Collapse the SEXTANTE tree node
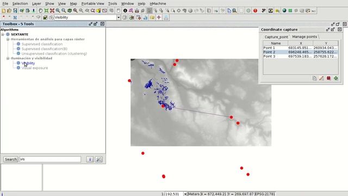The width and height of the screenshot is (348, 196). (3, 34)
